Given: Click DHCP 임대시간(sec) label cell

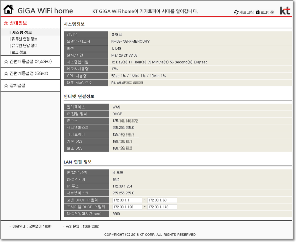Looking at the screenshot, I should 86,214.
